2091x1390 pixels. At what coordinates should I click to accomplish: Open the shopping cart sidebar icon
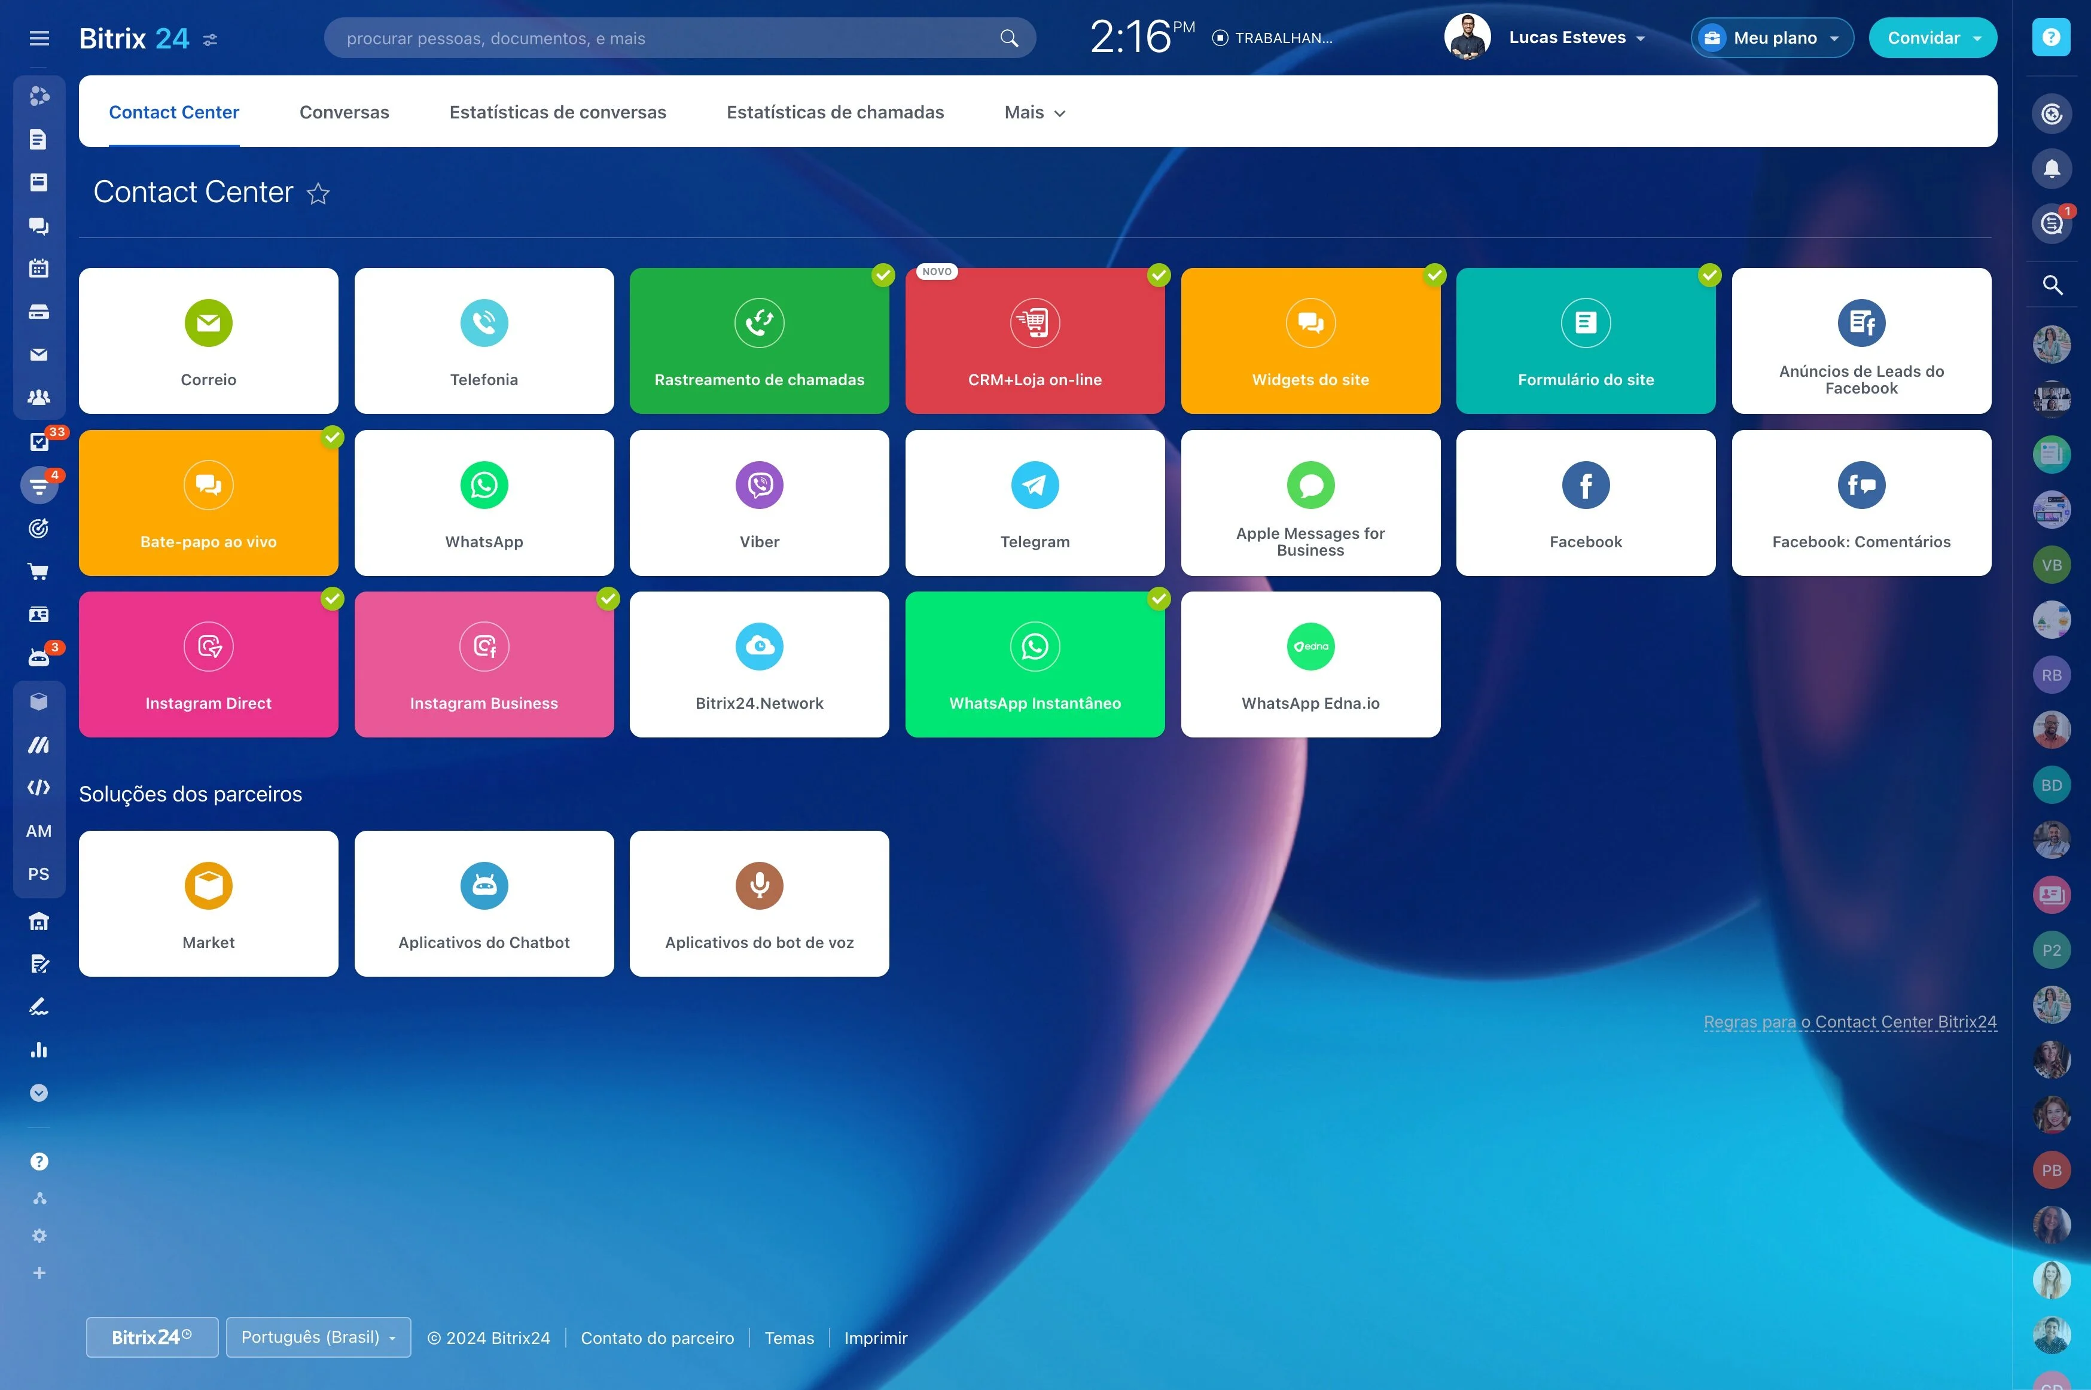39,572
